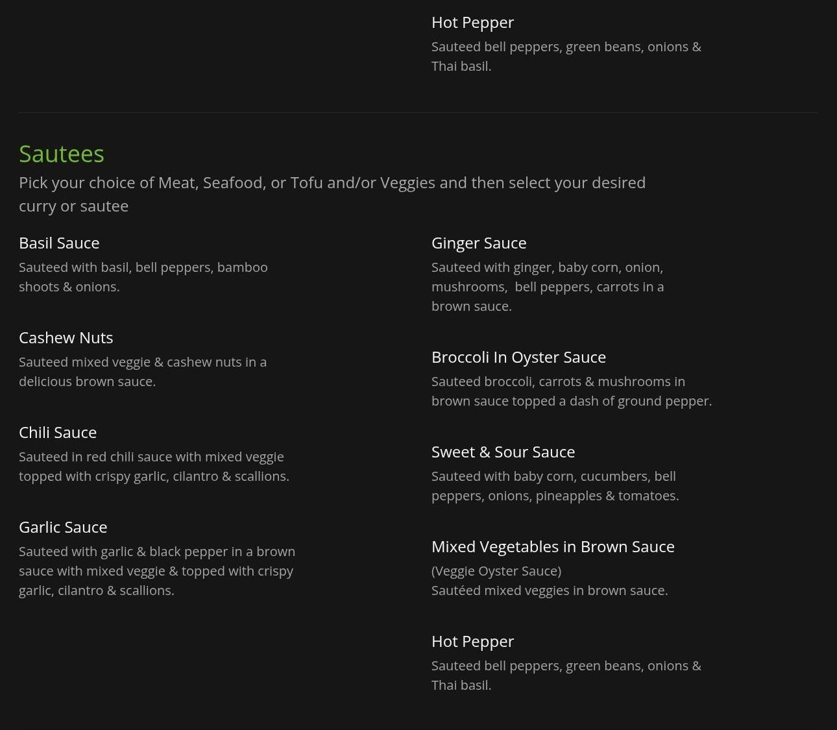Click the Sweet & Sour Sauce title

503,452
